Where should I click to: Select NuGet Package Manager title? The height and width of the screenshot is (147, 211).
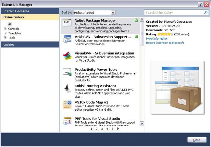[95, 20]
